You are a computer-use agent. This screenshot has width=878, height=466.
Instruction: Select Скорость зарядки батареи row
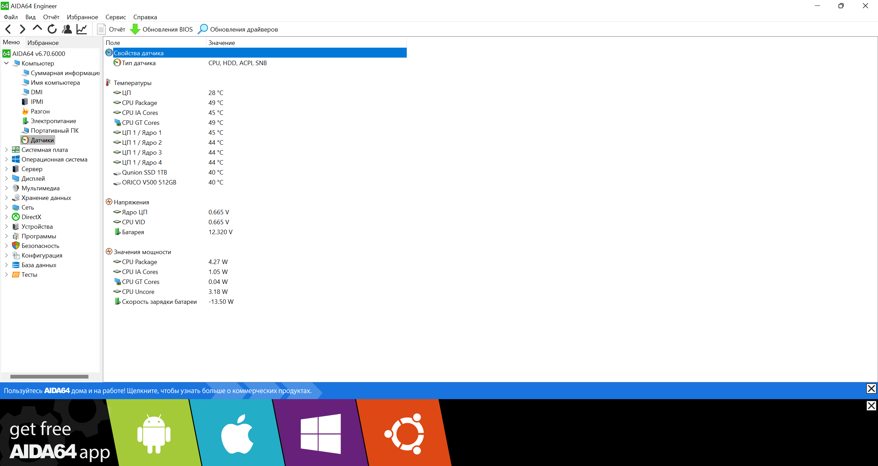point(256,301)
